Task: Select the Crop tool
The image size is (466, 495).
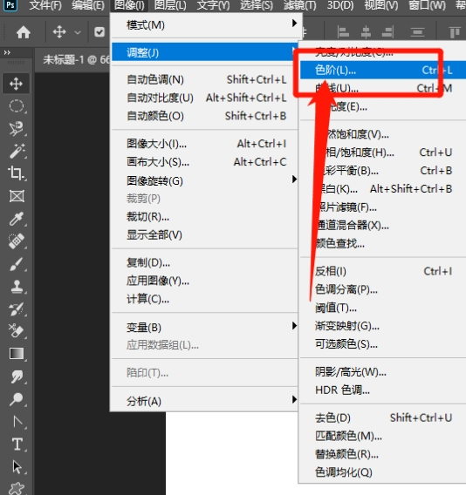Action: 17,173
